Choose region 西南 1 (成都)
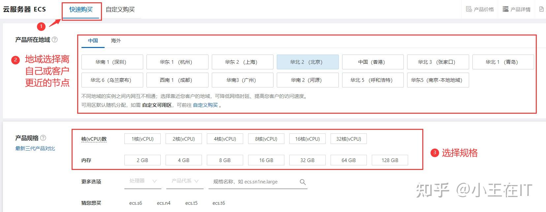The image size is (546, 212). [177, 80]
